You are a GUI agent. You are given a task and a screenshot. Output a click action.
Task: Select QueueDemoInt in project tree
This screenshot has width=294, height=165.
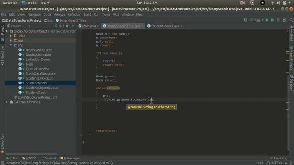click(x=37, y=69)
